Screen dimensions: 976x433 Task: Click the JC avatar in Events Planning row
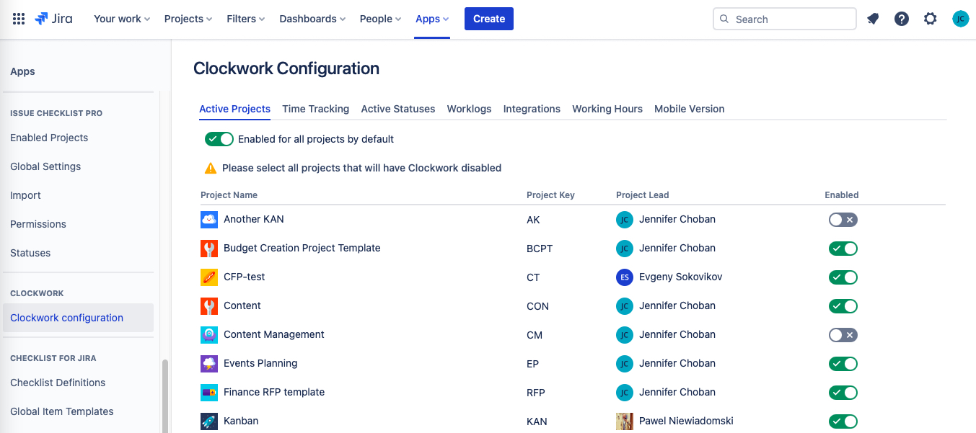pos(625,363)
